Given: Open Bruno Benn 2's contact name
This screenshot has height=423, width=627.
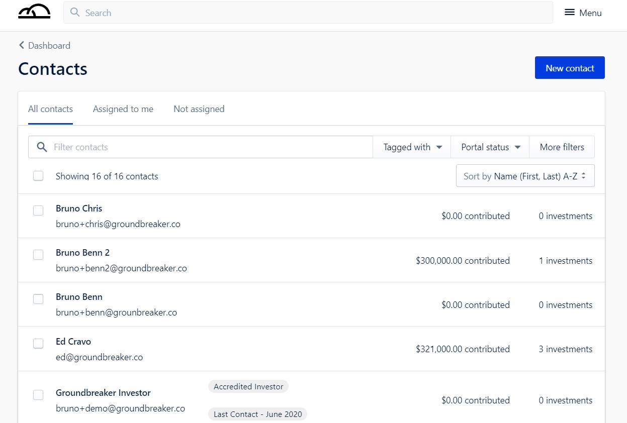Looking at the screenshot, I should (x=82, y=253).
